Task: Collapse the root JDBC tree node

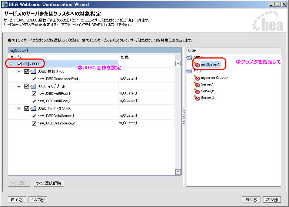Action: pyautogui.click(x=11, y=64)
